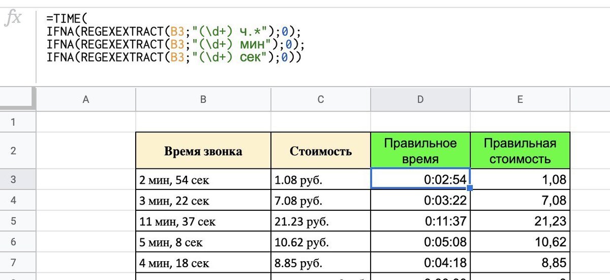Click the 'Стоимость' header cell
Screen dimensions: 610x280
pos(321,151)
